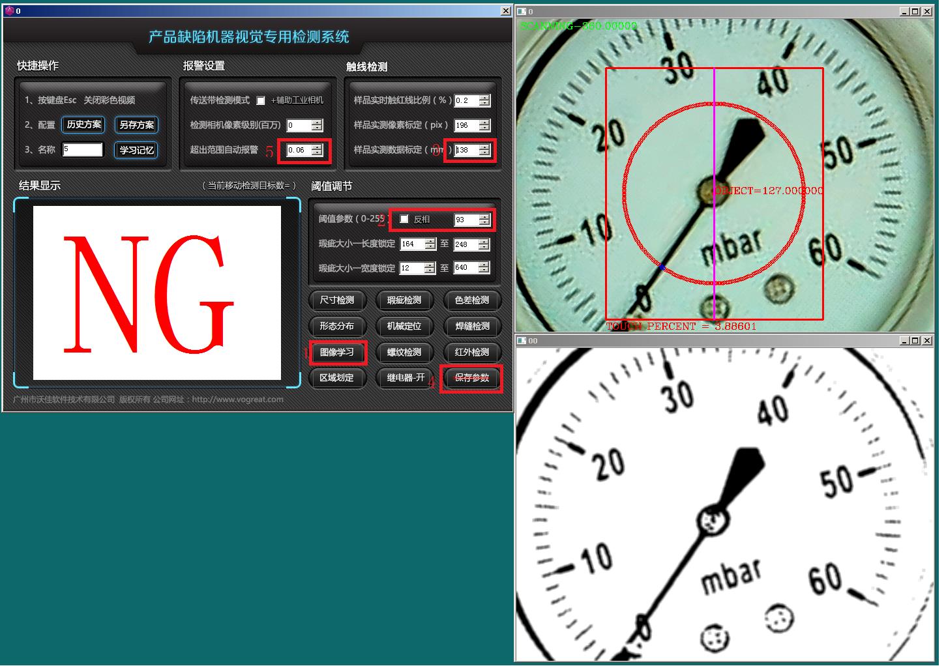
Task: Click the window 00 title bar icon
Action: [x=522, y=340]
